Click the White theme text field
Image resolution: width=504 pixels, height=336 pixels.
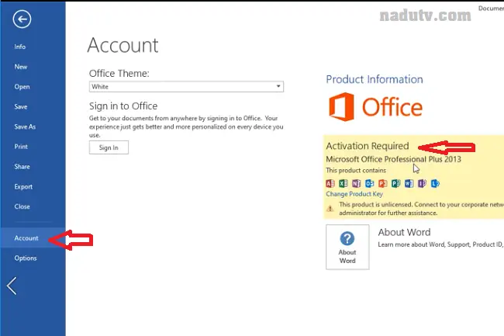point(186,86)
